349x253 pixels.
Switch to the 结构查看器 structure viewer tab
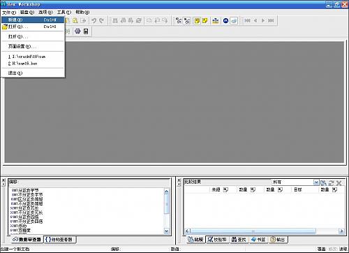pyautogui.click(x=60, y=239)
